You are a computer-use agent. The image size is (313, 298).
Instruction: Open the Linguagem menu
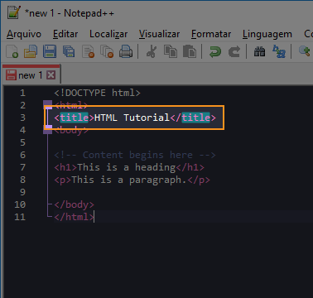tap(267, 34)
